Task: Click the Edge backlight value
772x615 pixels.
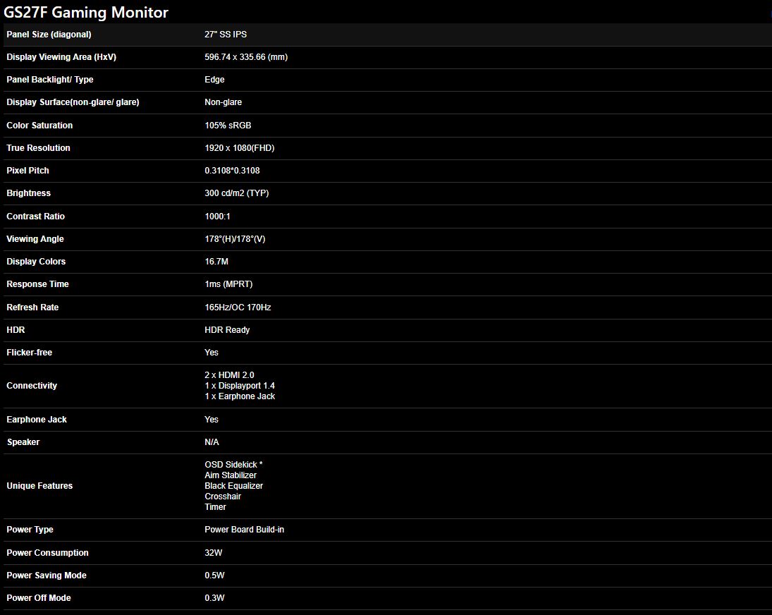Action: point(214,80)
